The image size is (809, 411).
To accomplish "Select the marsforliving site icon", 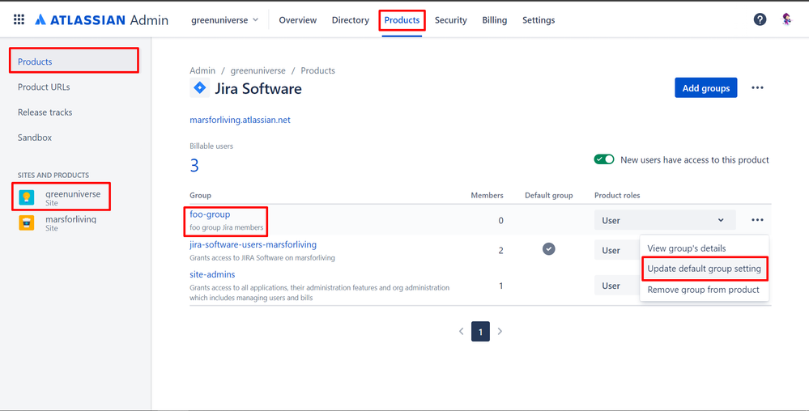I will (x=26, y=222).
